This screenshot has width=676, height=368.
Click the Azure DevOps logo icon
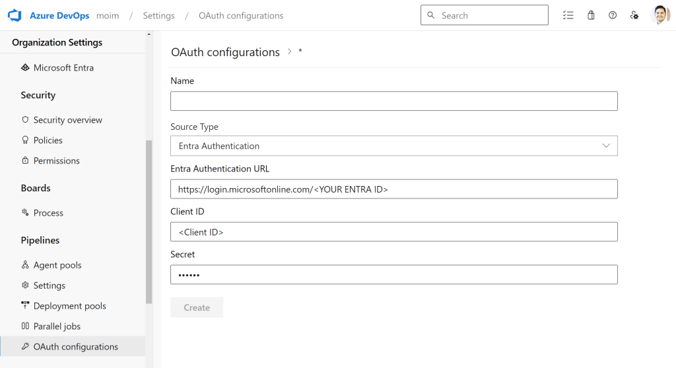[15, 15]
